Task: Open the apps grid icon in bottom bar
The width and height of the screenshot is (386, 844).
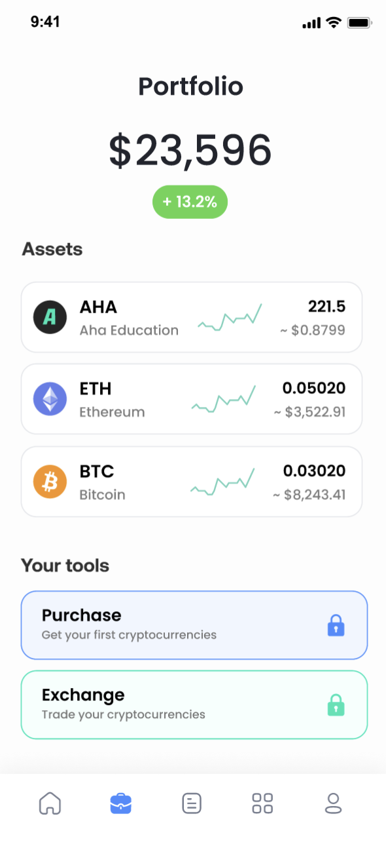Action: [x=262, y=803]
